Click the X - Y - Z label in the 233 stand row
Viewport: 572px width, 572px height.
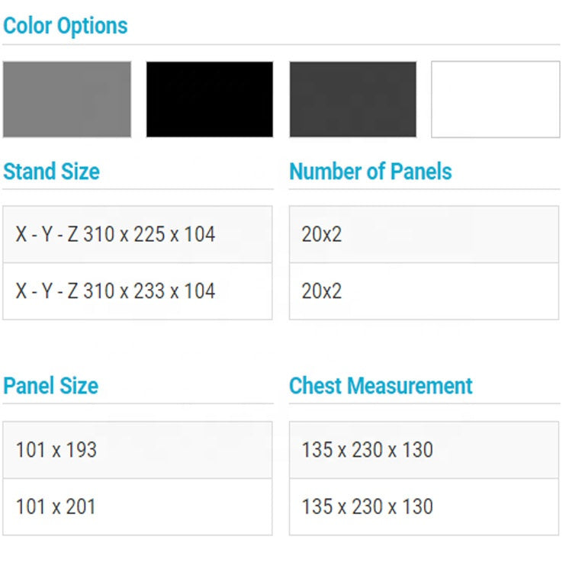click(47, 291)
